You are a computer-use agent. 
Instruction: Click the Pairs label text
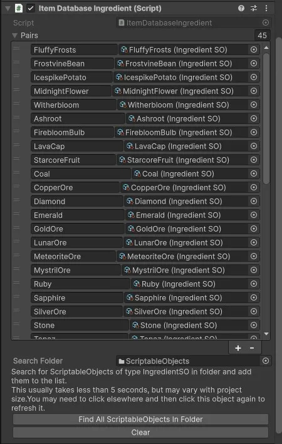(29, 36)
